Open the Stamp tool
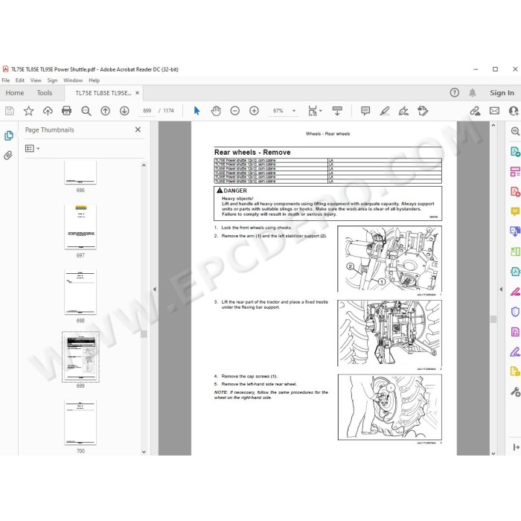Viewport: 521px width, 521px height. 423,111
